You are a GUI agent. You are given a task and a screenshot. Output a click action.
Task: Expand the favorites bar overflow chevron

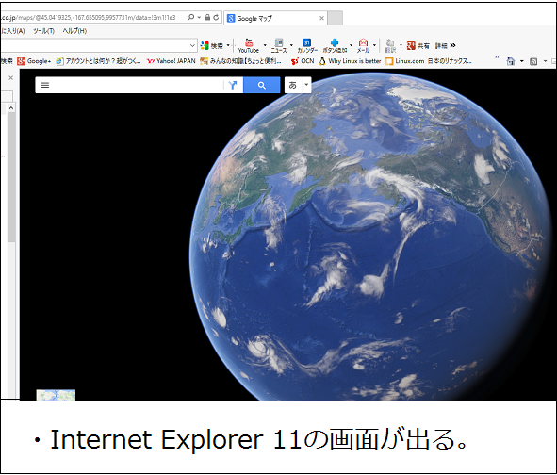[497, 57]
